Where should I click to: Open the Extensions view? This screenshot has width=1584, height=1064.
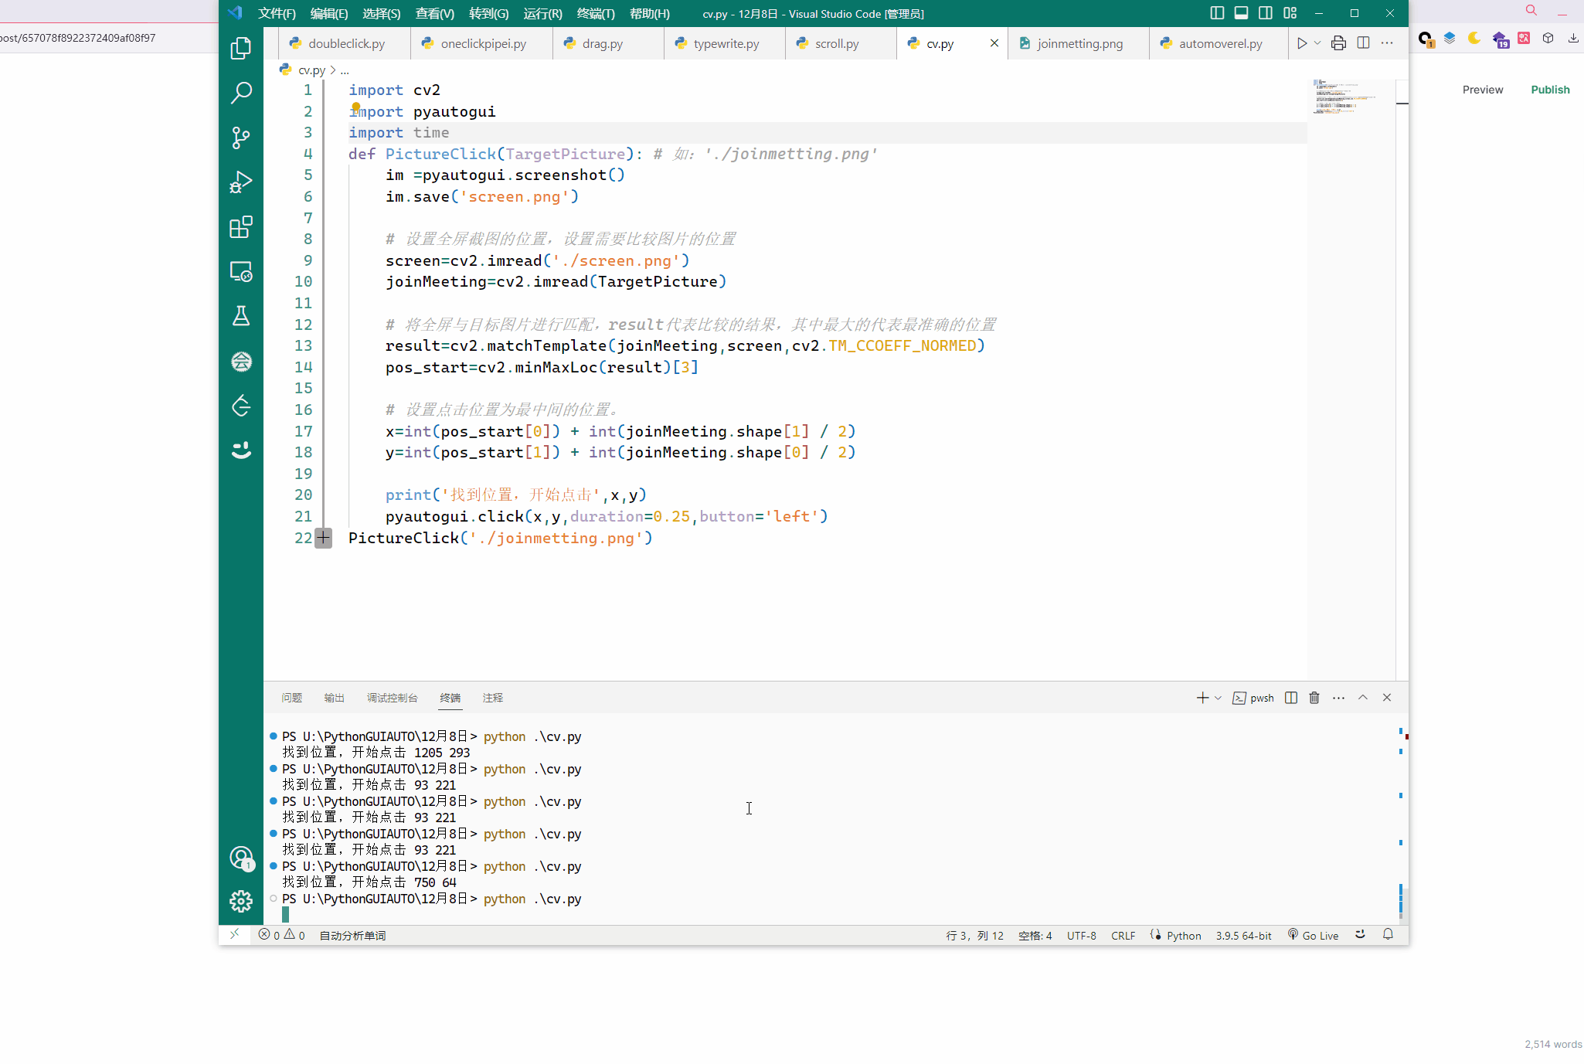(241, 227)
